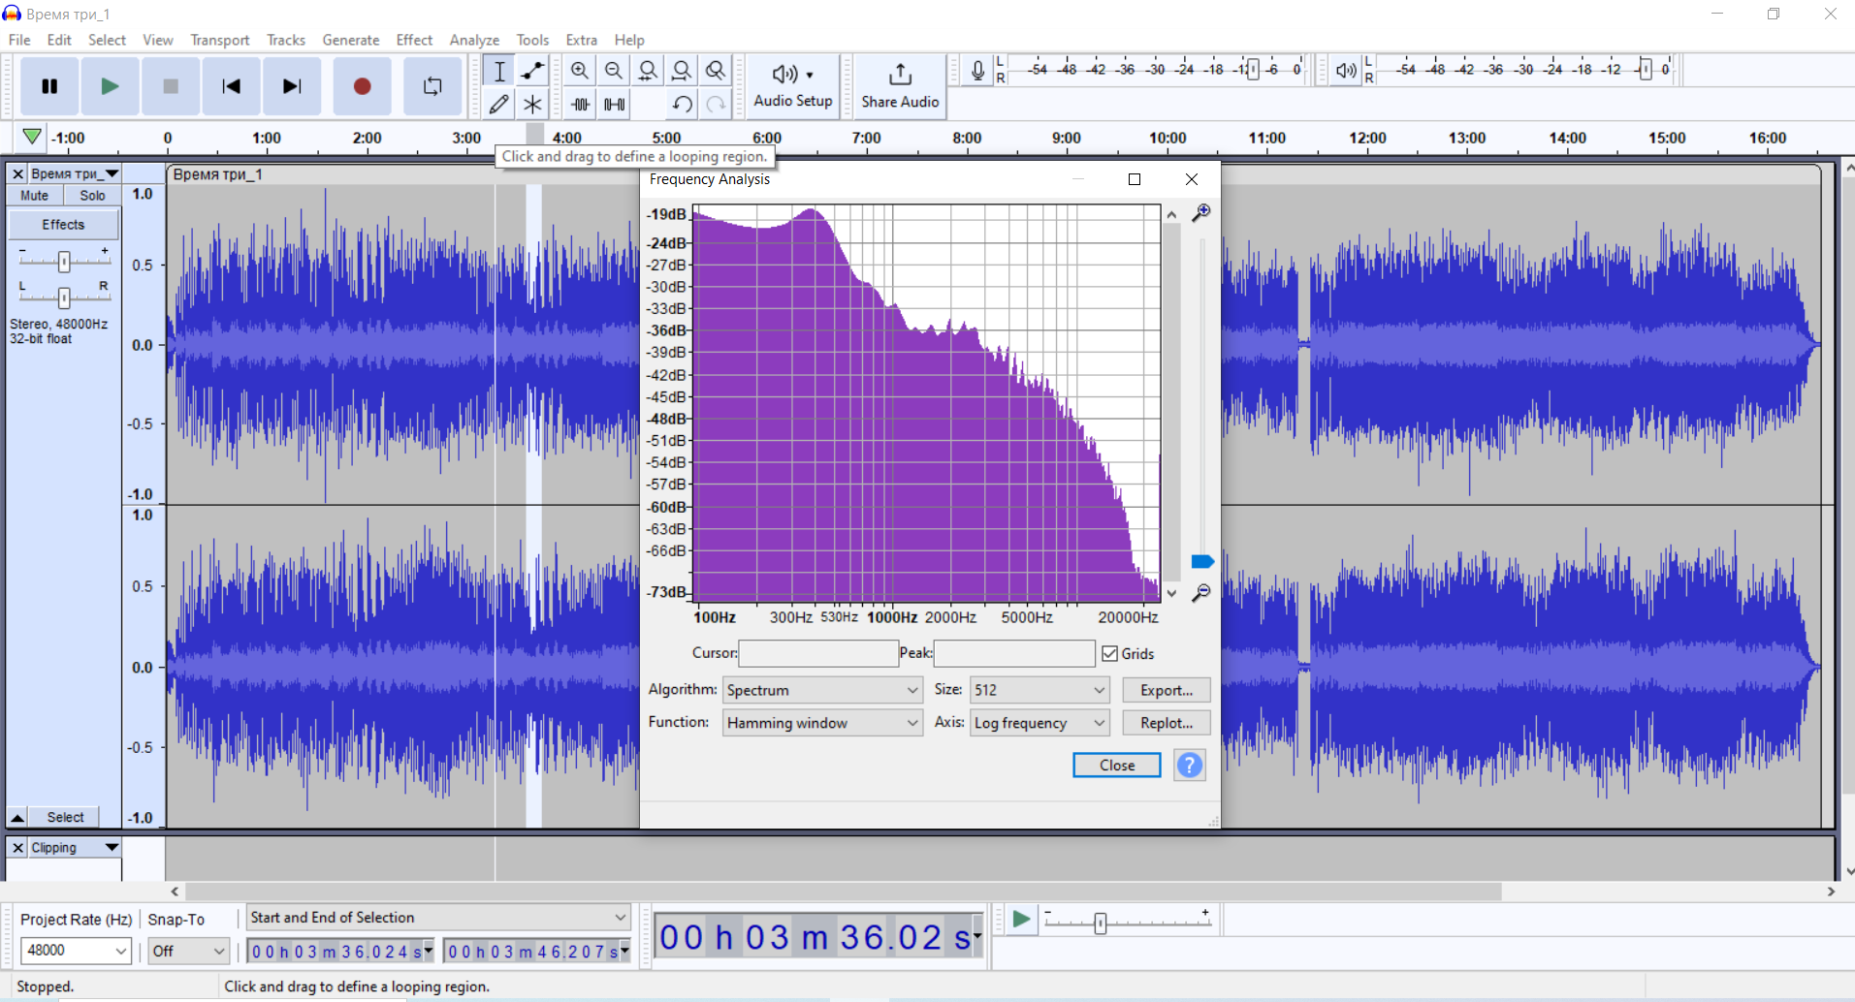Viewport: 1855px width, 1002px height.
Task: Click the Peak field in Frequency Analysis
Action: tap(1014, 654)
